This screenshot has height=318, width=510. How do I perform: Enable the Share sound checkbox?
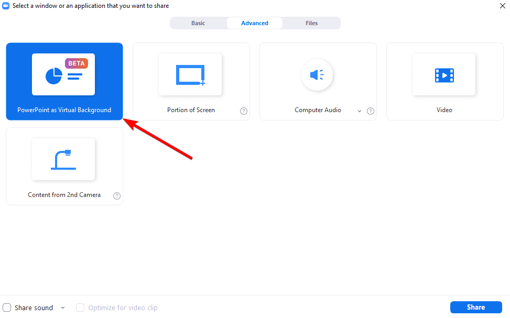(x=7, y=308)
